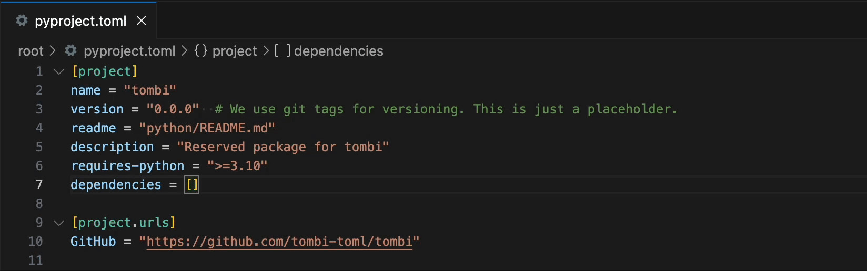The image size is (867, 271).
Task: Collapse the [project.urls] section fold arrow
Action: tap(59, 223)
